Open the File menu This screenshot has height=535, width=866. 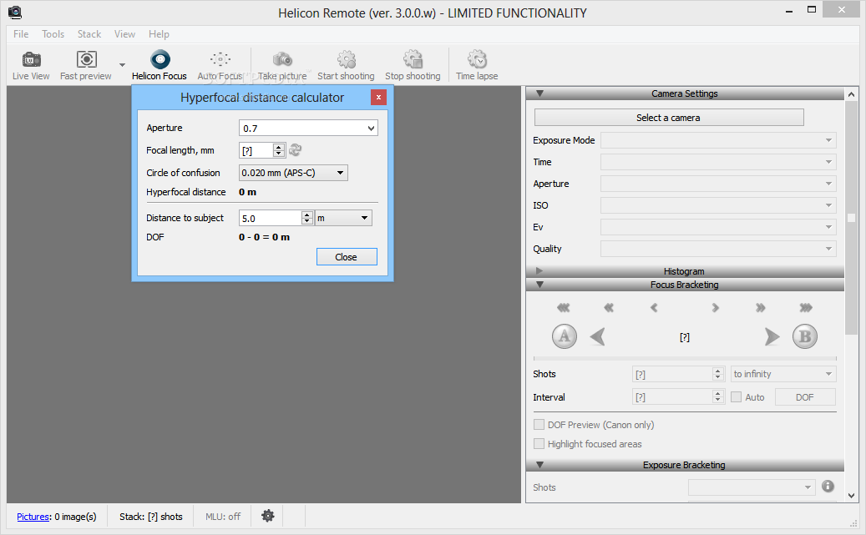21,34
